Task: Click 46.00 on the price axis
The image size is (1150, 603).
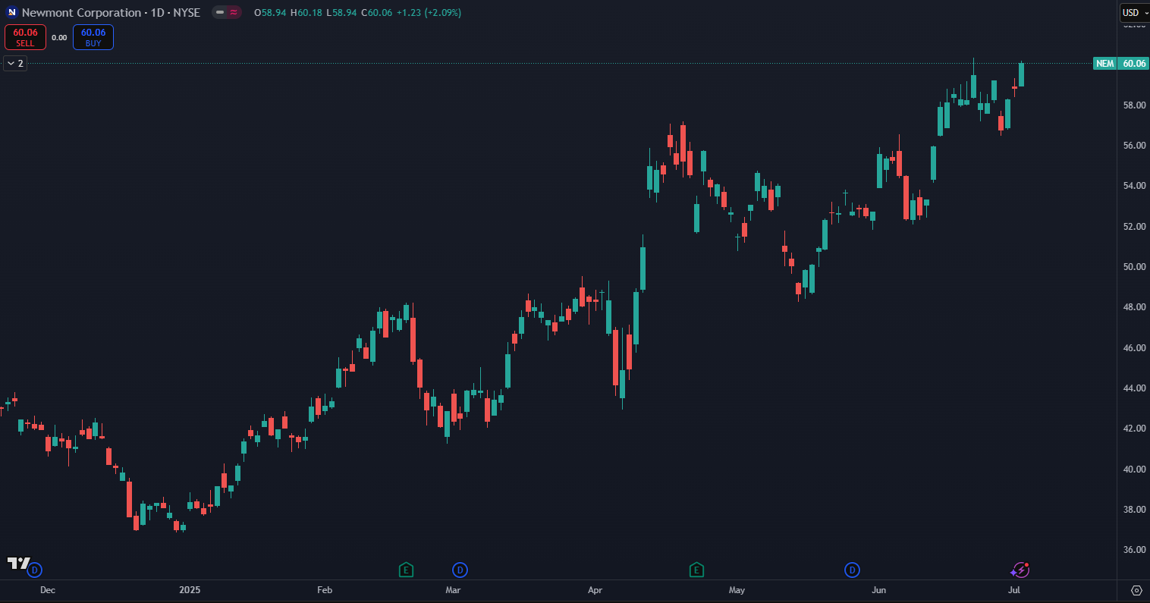Action: click(1134, 347)
